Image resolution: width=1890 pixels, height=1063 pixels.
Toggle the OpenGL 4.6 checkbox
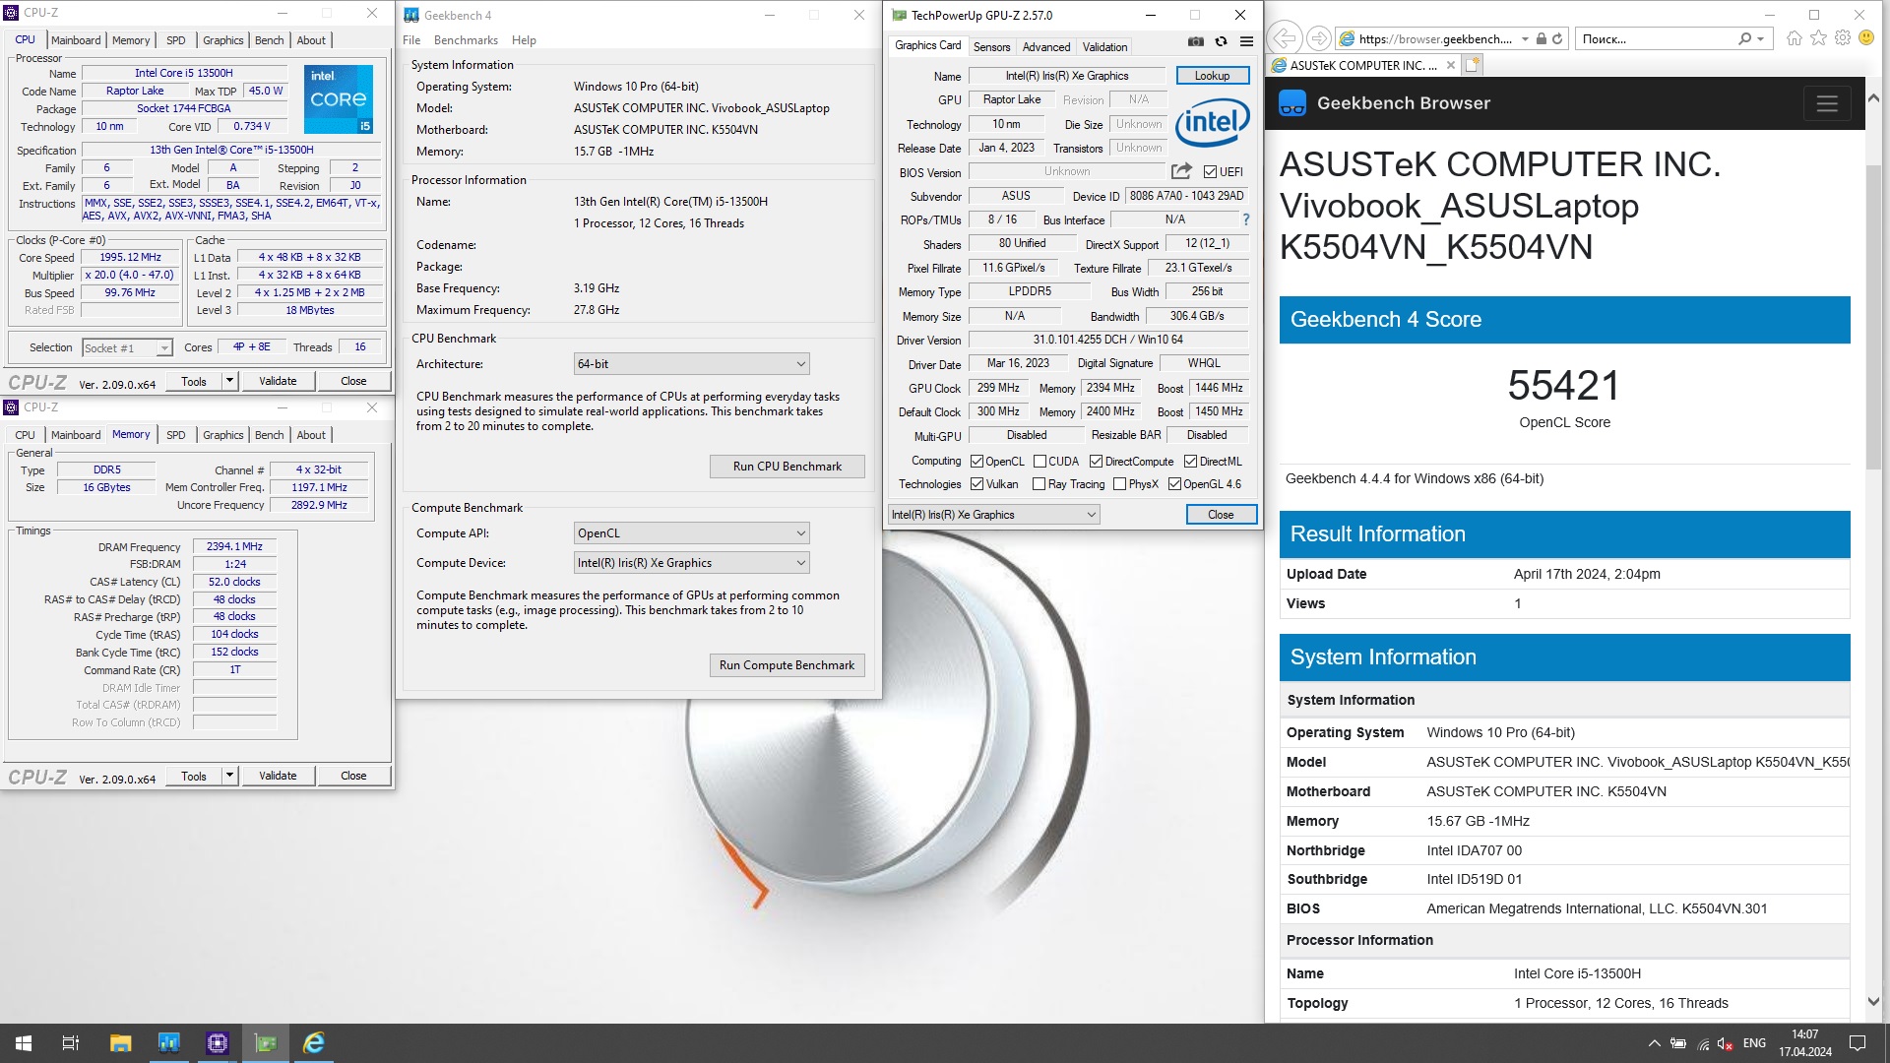(1174, 484)
